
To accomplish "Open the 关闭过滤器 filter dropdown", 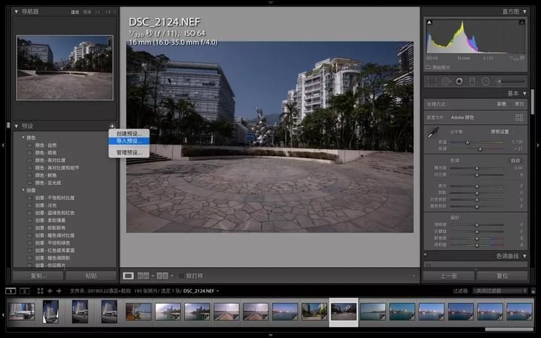I will pos(500,291).
